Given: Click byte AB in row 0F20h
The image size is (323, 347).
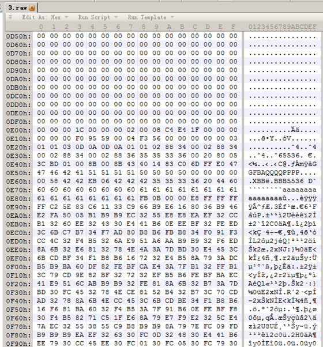Looking at the screenshot, I should pyautogui.click(x=92, y=284).
